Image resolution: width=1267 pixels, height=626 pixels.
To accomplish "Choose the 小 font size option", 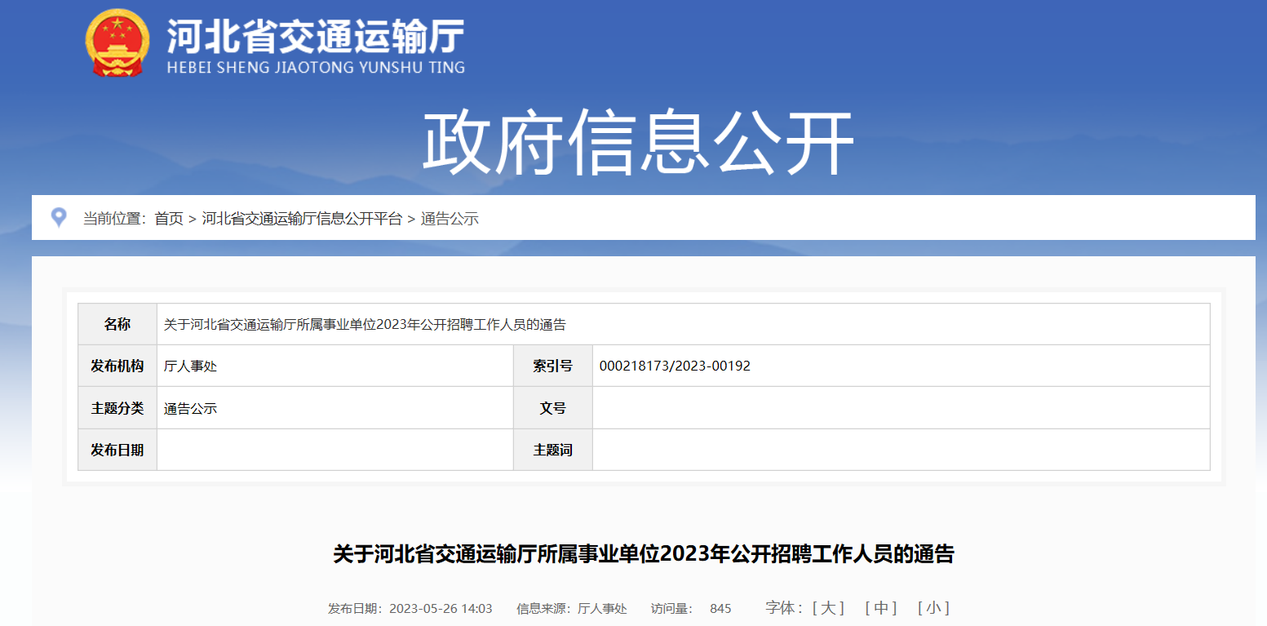I will (x=933, y=608).
